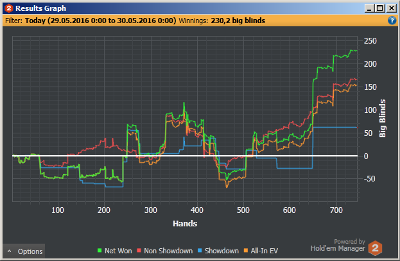Click the green Net Won legend swatch
Image resolution: width=400 pixels, height=261 pixels.
pos(100,250)
